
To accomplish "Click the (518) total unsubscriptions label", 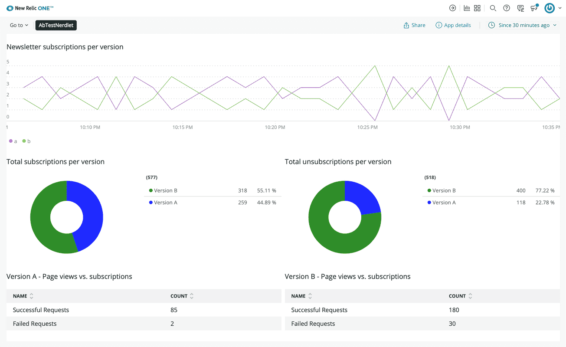I will tap(430, 177).
